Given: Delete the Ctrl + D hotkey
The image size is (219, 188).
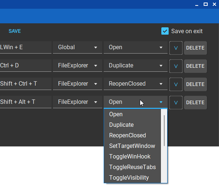Looking at the screenshot, I should 195,66.
